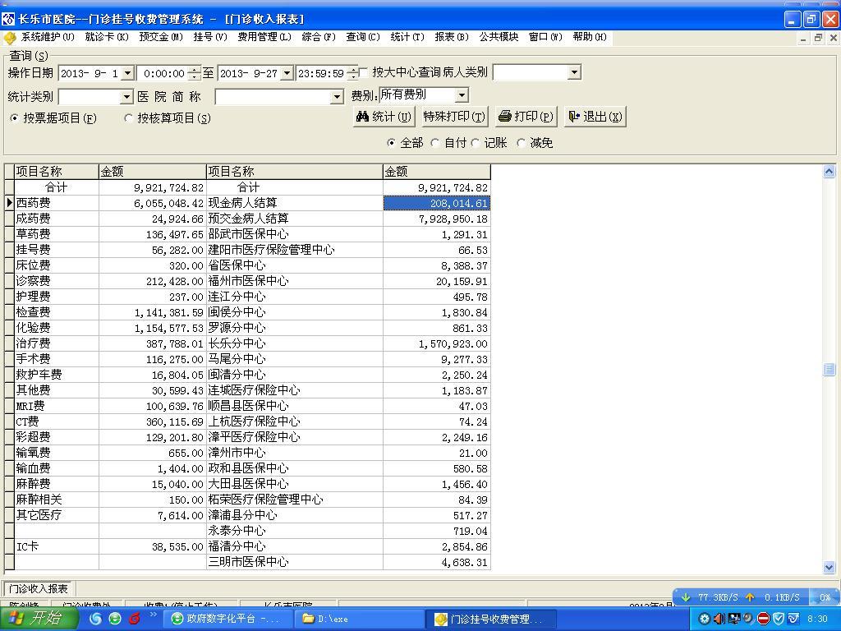Open the 报表 menu
Image resolution: width=841 pixels, height=631 pixels.
(x=452, y=37)
